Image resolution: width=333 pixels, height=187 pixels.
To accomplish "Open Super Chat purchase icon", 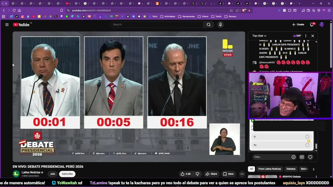I will pos(302,157).
